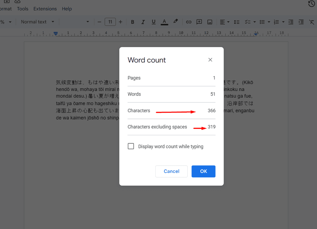
Task: Click the numbered list icon
Action: pyautogui.click(x=276, y=22)
